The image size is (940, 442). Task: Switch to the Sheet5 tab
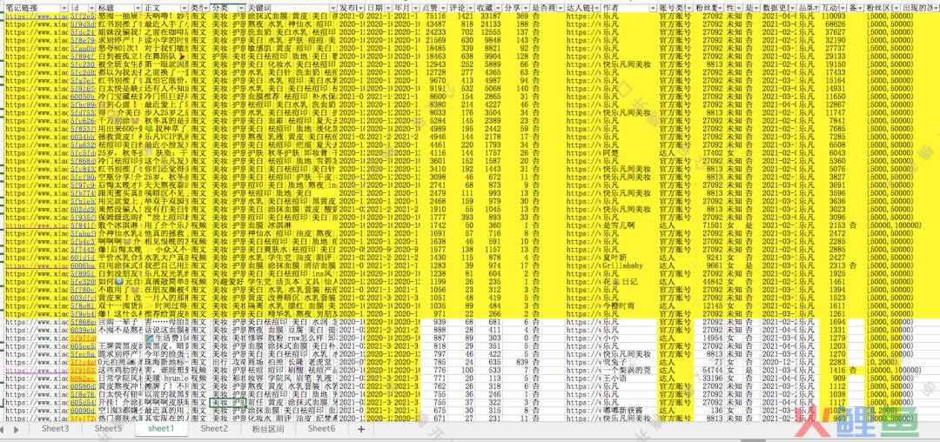pos(109,429)
